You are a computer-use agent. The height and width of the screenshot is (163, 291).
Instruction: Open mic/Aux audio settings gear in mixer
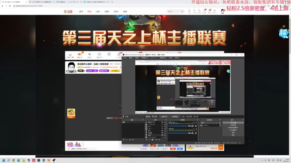[x=196, y=126]
